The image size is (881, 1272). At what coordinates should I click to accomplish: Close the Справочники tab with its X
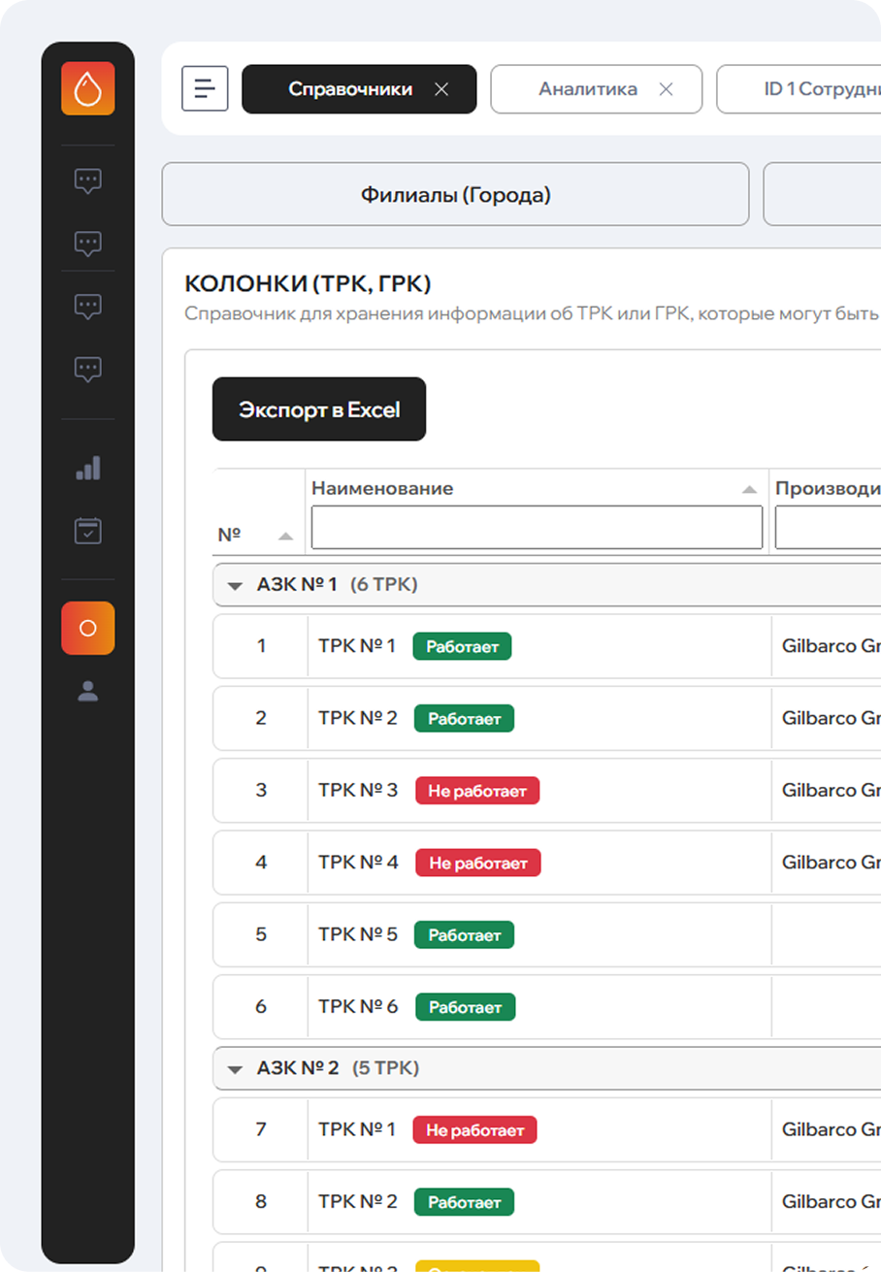(441, 89)
